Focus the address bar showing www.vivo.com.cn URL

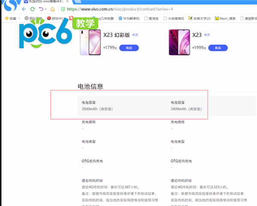point(120,9)
